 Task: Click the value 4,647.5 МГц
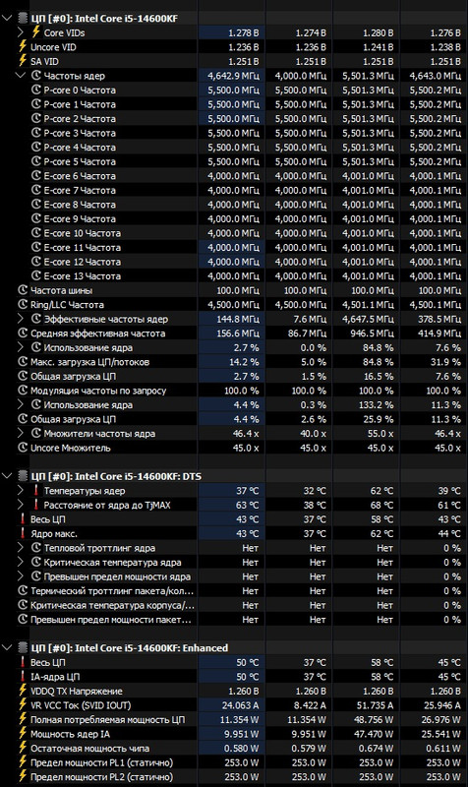click(x=368, y=319)
